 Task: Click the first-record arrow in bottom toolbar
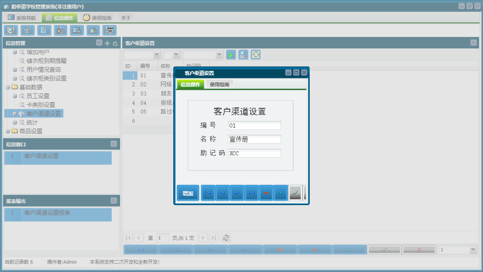tap(141, 250)
